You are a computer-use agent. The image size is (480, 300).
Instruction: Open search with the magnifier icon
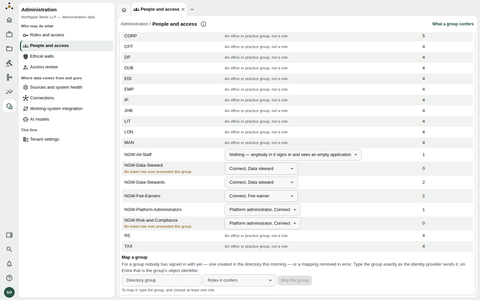coord(9,249)
